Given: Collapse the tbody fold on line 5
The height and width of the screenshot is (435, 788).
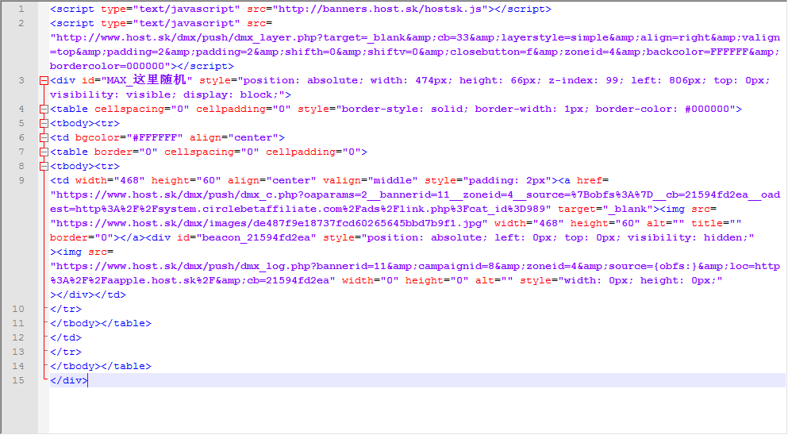Looking at the screenshot, I should tap(44, 123).
